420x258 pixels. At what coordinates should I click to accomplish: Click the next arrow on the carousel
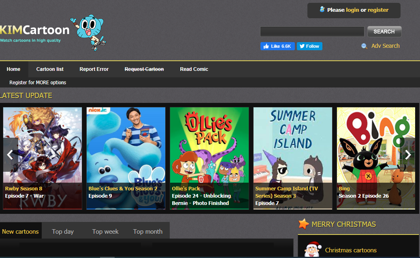click(407, 155)
